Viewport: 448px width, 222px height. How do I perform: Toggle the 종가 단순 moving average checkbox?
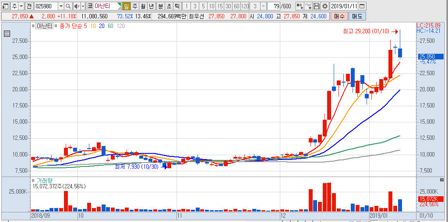pos(56,26)
